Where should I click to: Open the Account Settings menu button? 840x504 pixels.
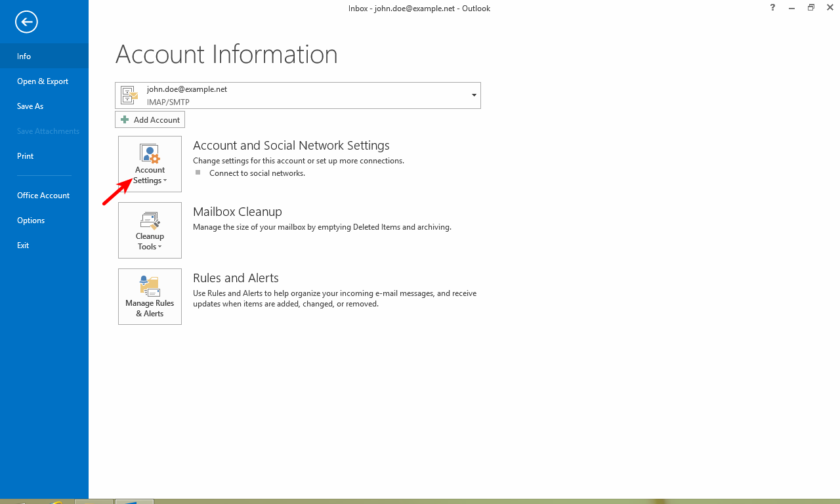150,164
